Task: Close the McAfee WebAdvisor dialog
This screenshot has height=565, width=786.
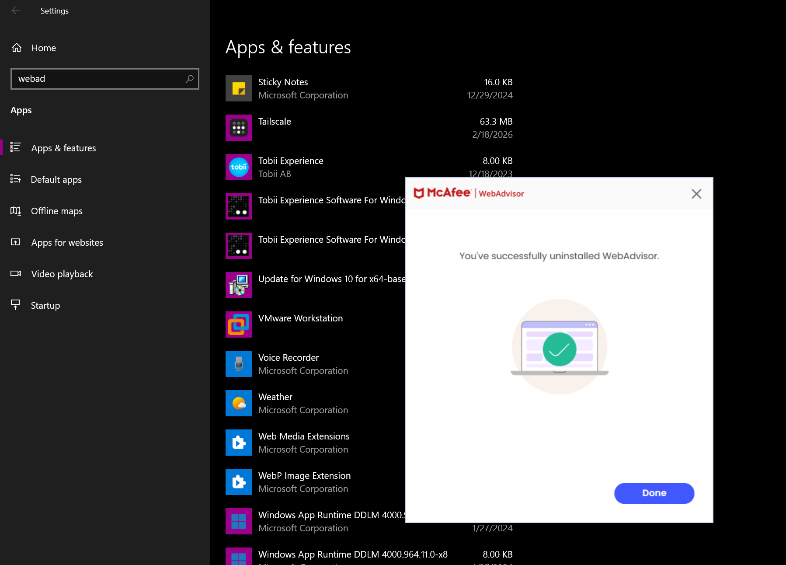Action: [696, 193]
